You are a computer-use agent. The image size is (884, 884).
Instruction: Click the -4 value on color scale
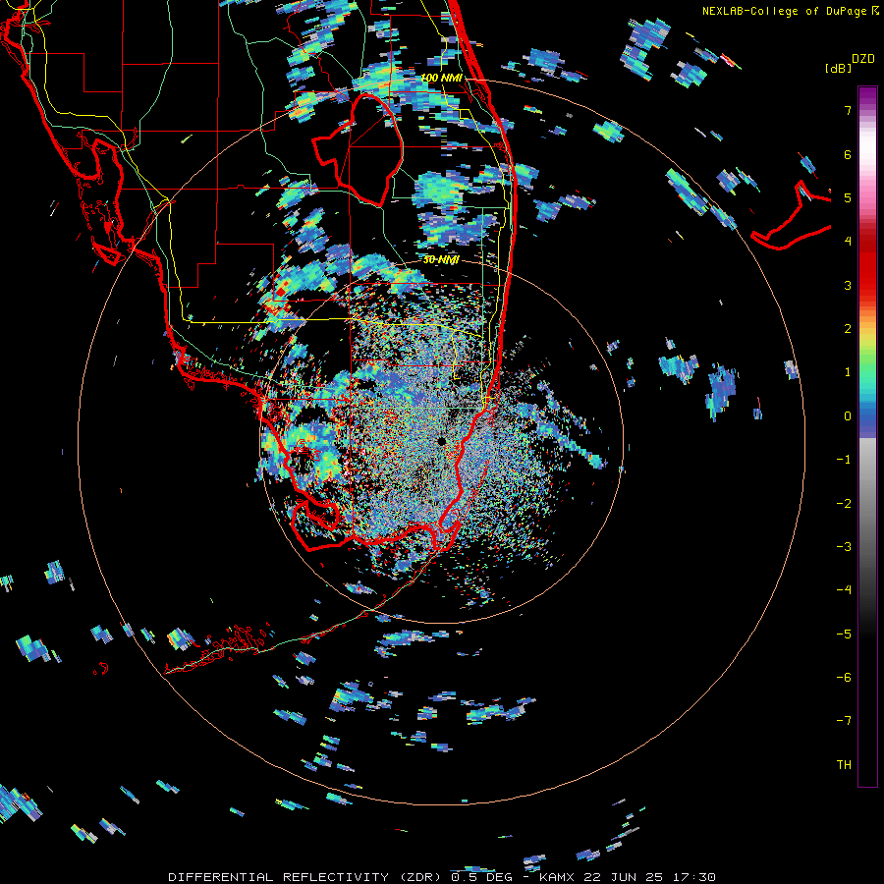click(844, 589)
